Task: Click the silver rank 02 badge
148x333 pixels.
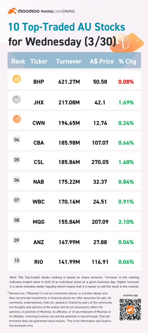Action: click(17, 99)
